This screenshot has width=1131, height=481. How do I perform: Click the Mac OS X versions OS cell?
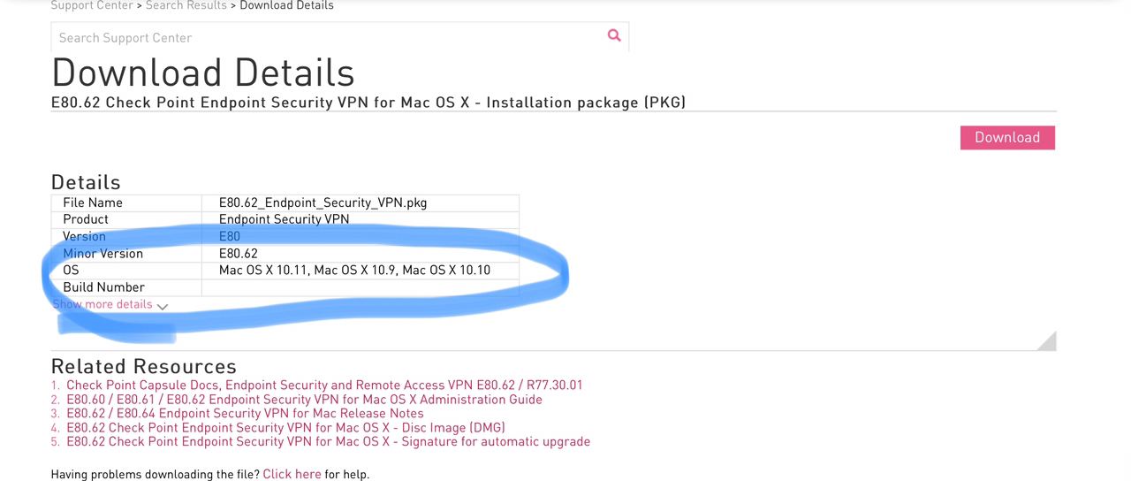[x=354, y=271]
